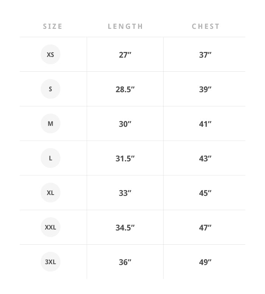Click the 31.5″ length cell
The image size is (265, 294).
point(125,159)
